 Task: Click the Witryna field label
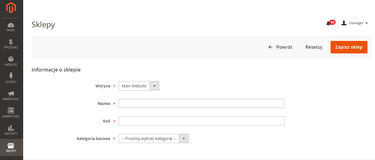(103, 86)
